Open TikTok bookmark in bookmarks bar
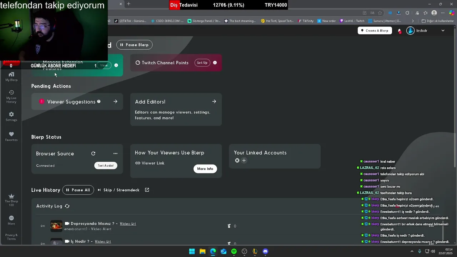Viewport: 457px width, 257px height. [130, 21]
